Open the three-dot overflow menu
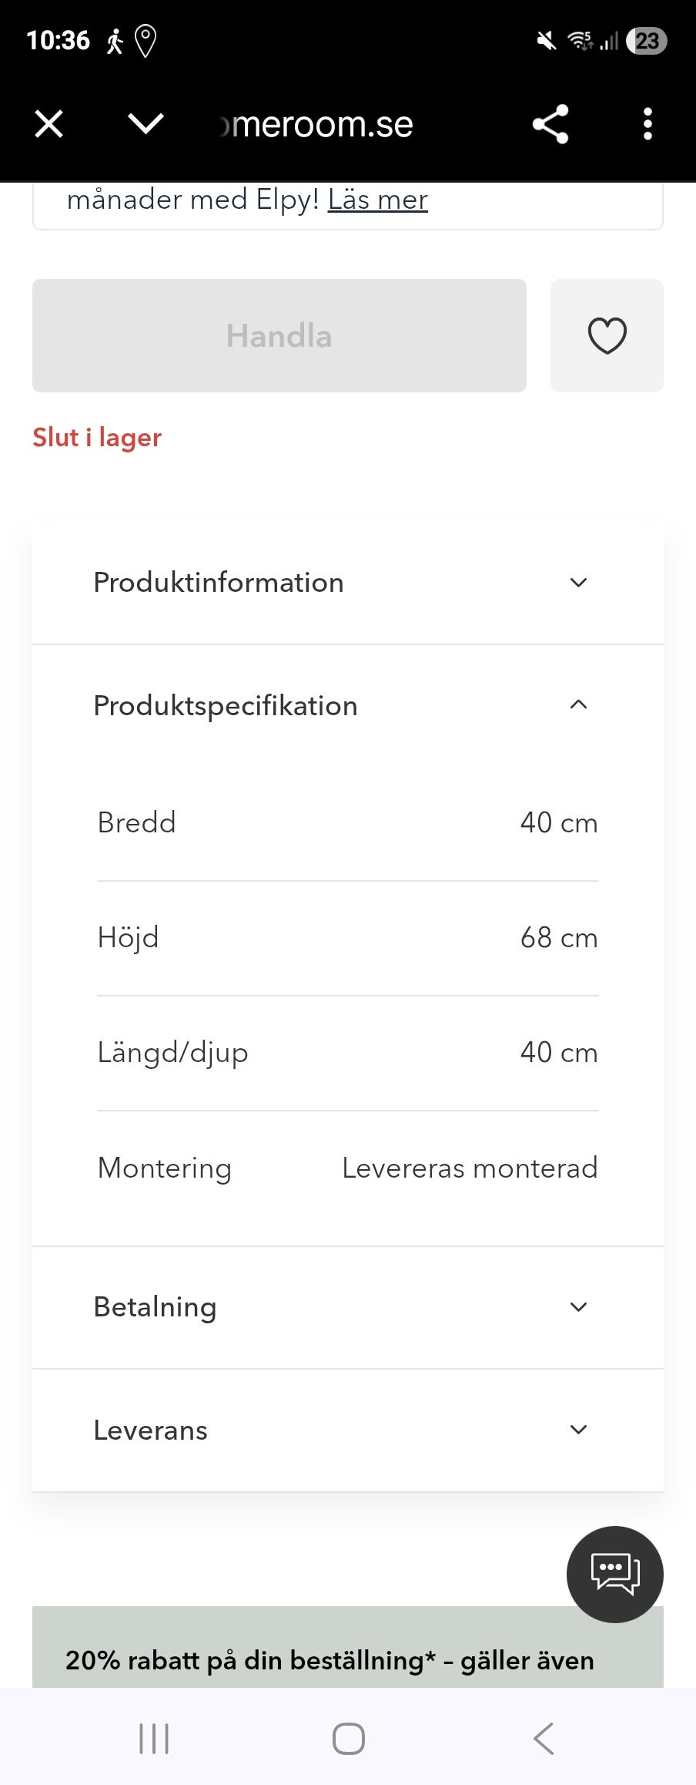Screen dimensions: 696x1785 647,124
